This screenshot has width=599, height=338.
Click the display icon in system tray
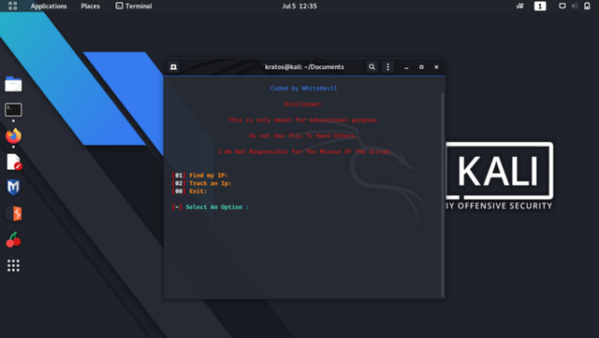(x=562, y=6)
